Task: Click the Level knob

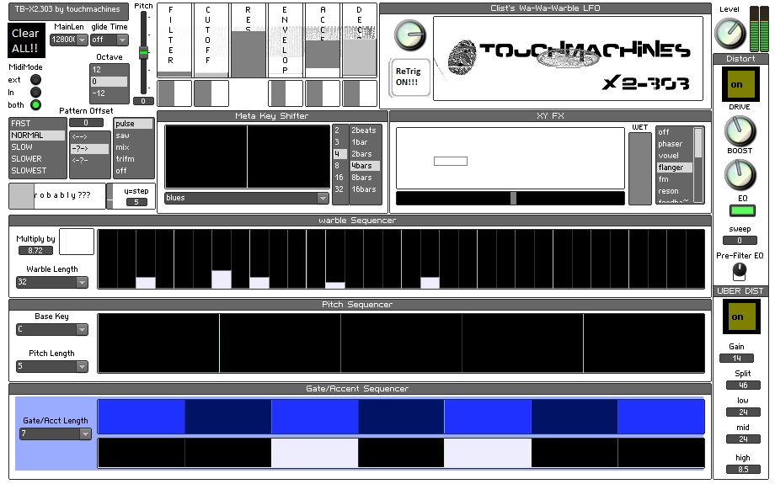Action: coord(730,33)
